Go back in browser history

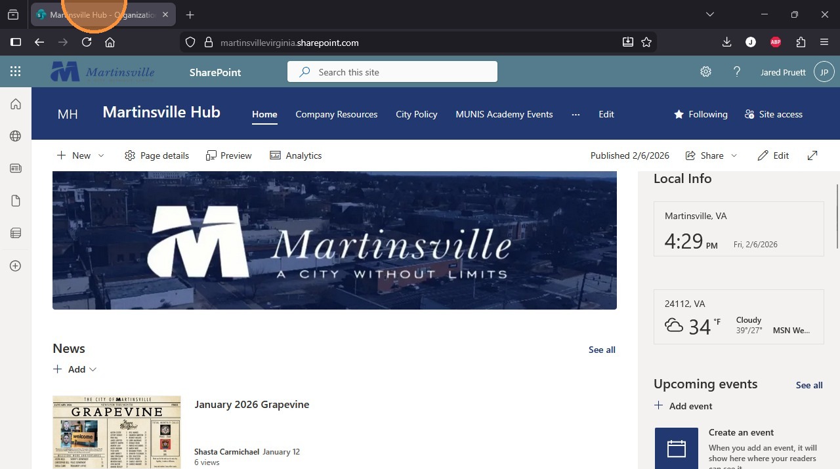tap(39, 42)
